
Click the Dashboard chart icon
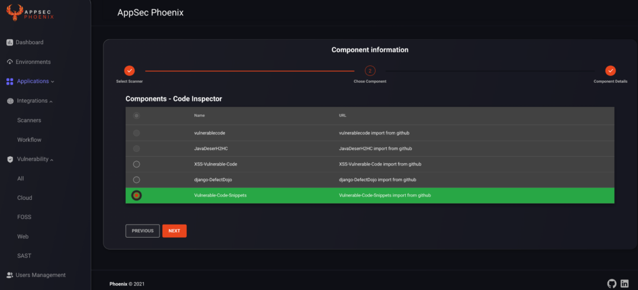[10, 42]
